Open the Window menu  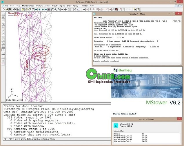click(85, 6)
